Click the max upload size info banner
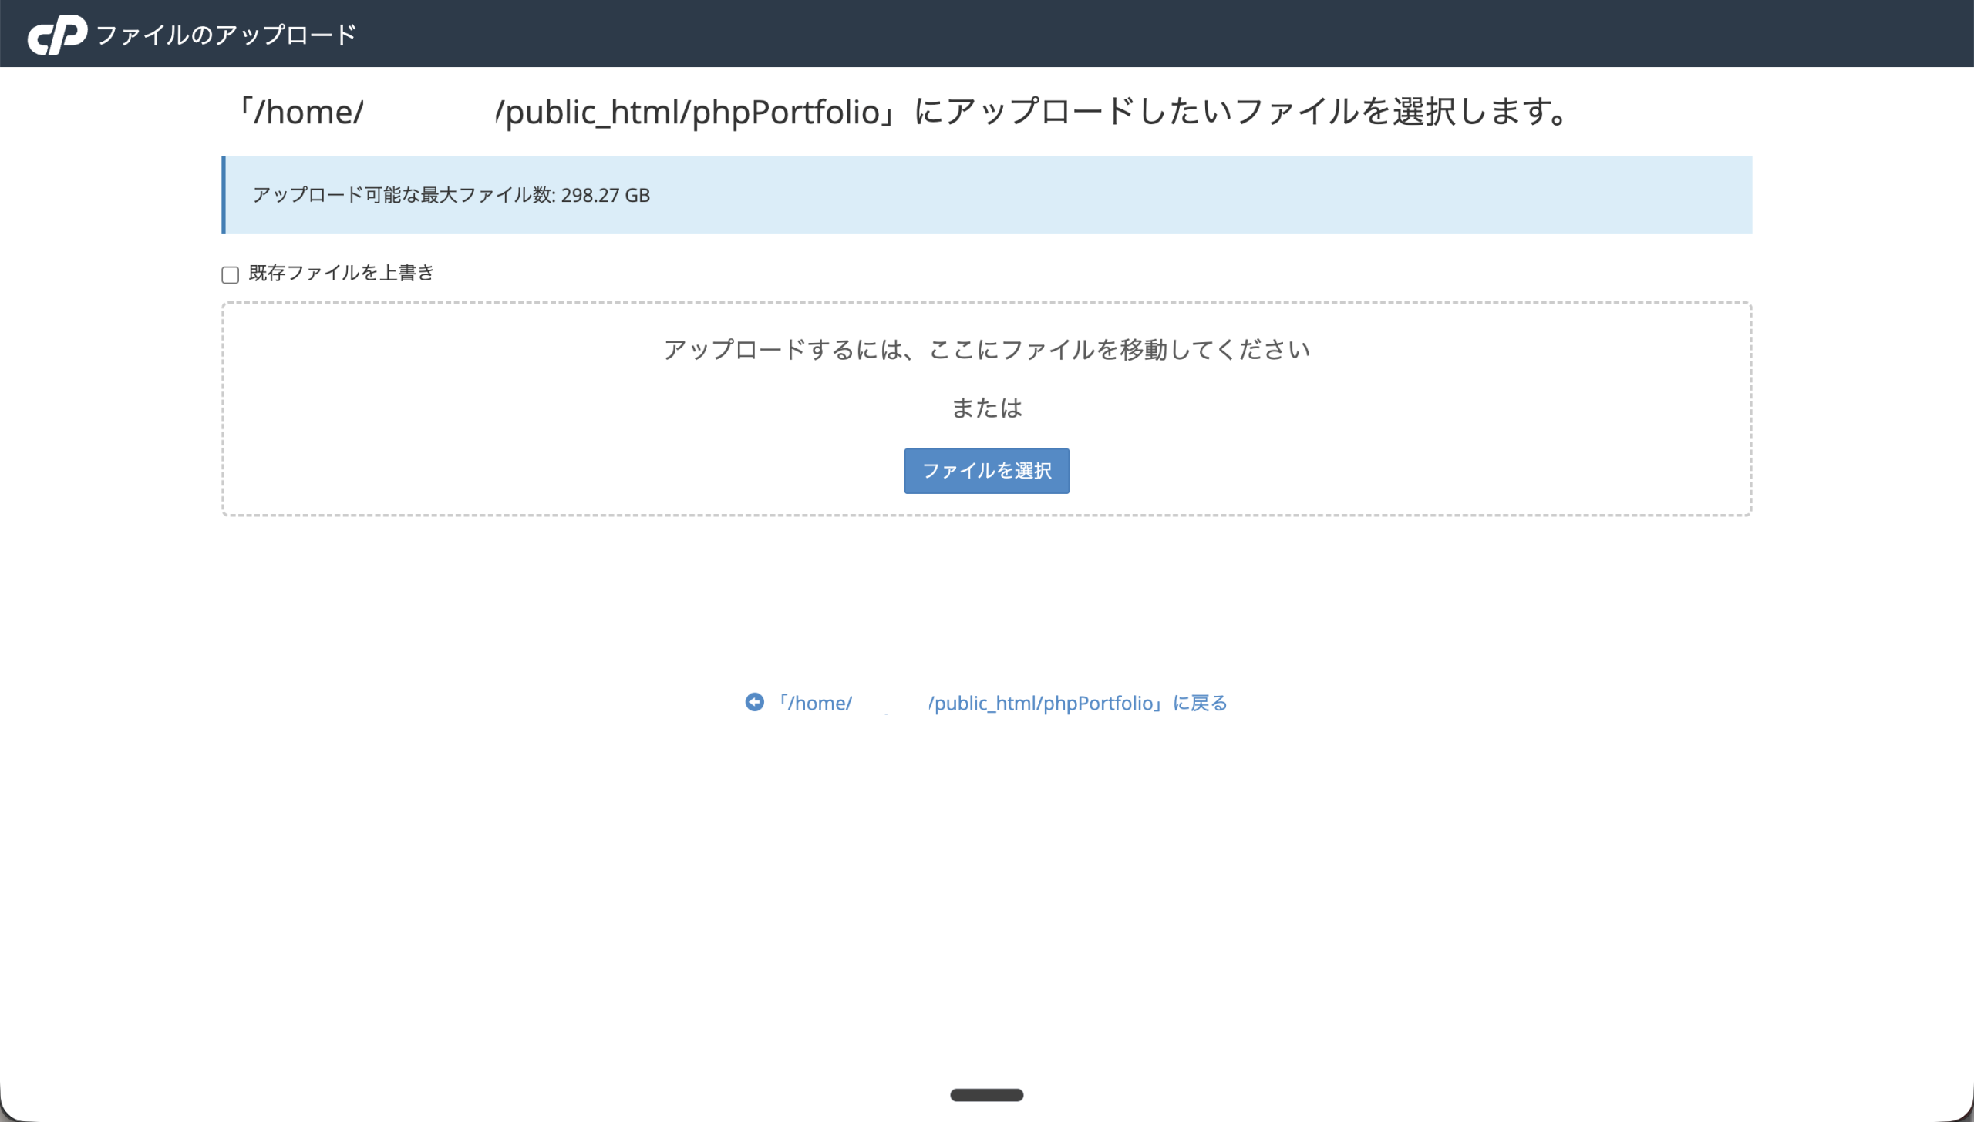 [x=1157, y=195]
